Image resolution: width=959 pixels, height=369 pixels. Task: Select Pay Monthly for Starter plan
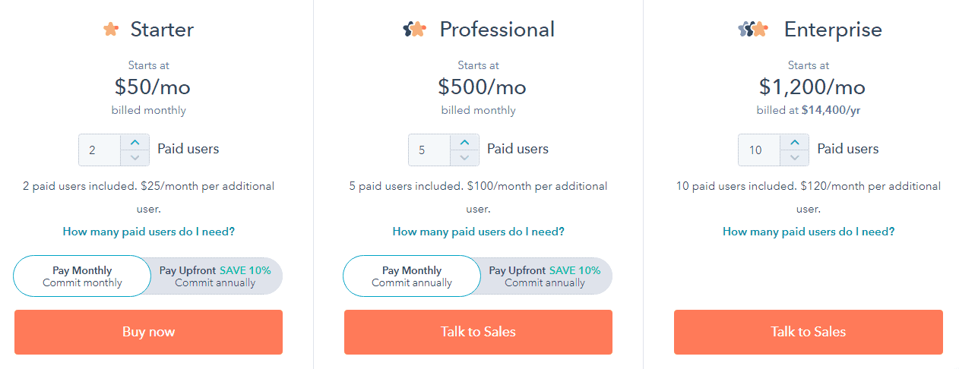click(x=82, y=276)
